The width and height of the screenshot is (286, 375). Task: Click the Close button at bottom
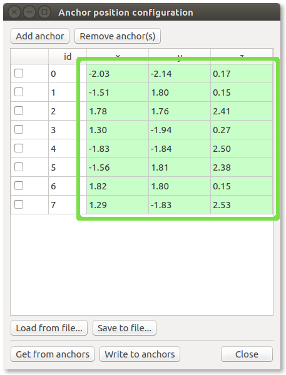coord(247,354)
